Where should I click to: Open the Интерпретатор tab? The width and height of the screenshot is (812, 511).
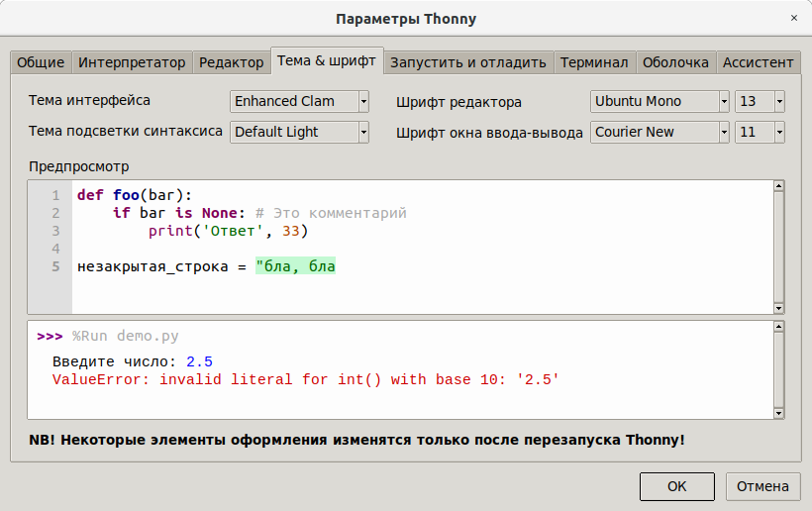[x=132, y=62]
